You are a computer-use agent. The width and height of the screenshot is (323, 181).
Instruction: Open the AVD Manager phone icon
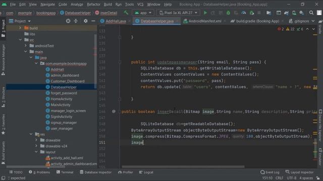click(294, 13)
